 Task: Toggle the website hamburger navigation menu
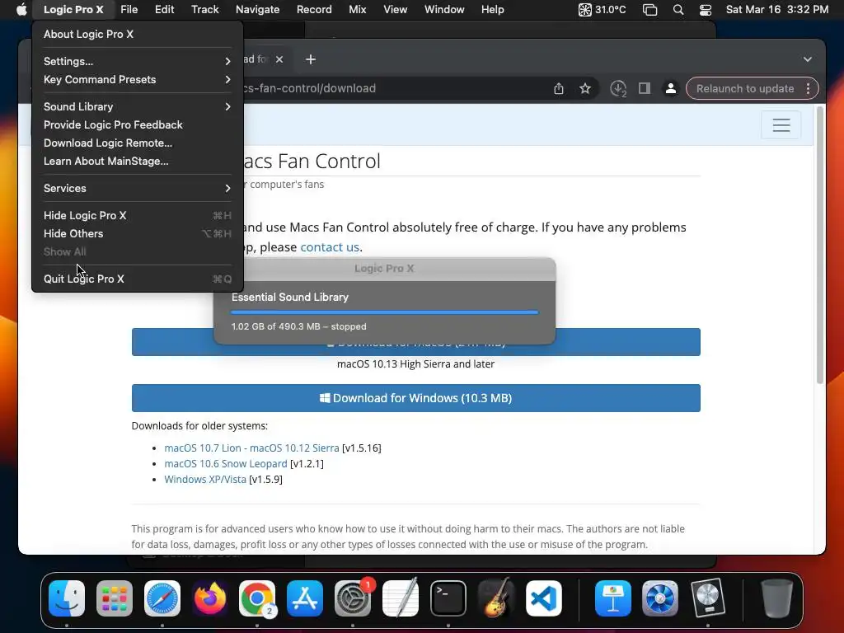coord(781,125)
